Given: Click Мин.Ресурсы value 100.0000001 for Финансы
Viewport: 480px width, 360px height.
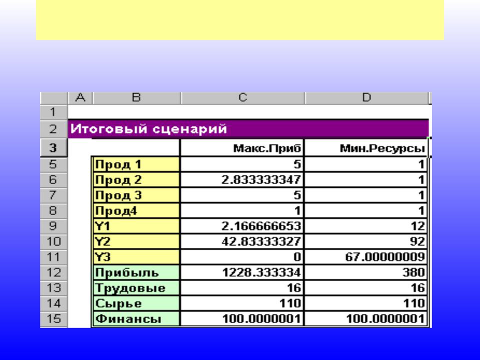Looking at the screenshot, I should pyautogui.click(x=366, y=319).
